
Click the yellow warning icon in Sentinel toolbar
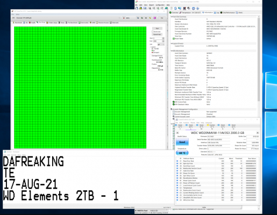pyautogui.click(x=140, y=8)
